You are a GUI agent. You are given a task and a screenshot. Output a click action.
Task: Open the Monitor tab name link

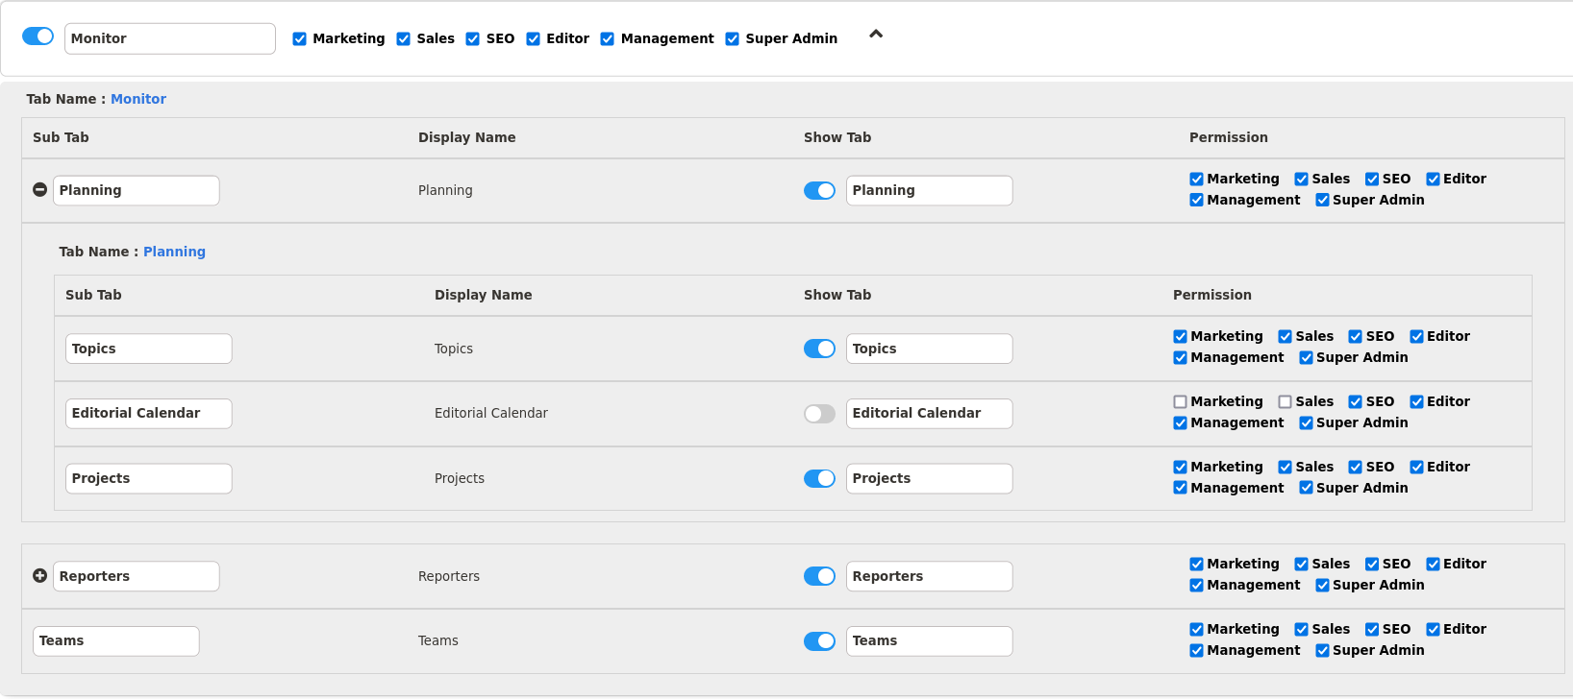(x=138, y=99)
